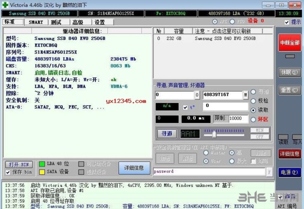Click the green cross Victoria app icon
The width and height of the screenshot is (304, 209).
pos(5,5)
